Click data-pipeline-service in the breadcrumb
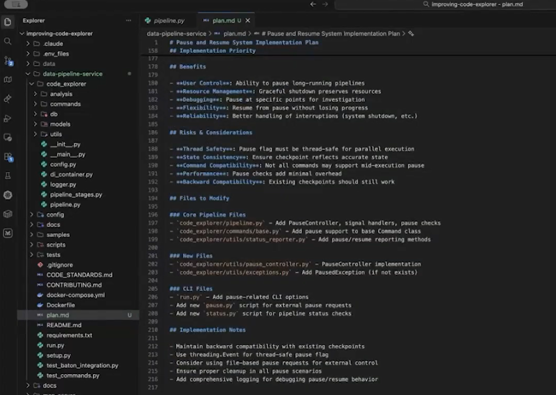This screenshot has height=395, width=556. 176,34
